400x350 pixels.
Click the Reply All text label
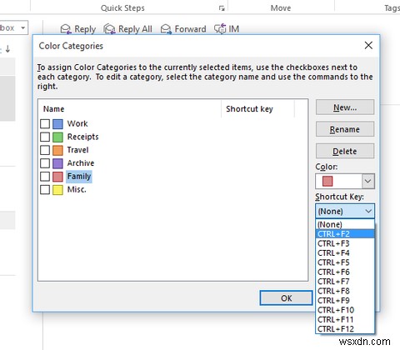point(135,29)
